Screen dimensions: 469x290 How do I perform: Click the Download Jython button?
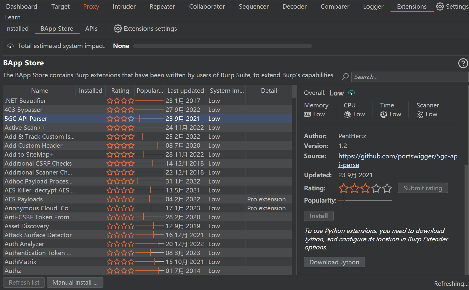point(334,262)
